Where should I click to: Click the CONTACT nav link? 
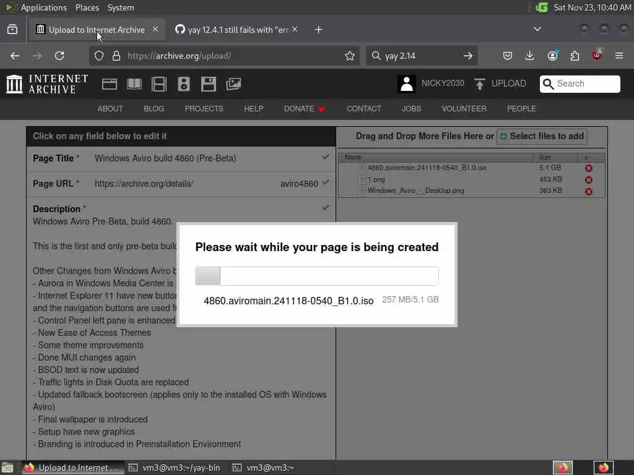point(364,109)
